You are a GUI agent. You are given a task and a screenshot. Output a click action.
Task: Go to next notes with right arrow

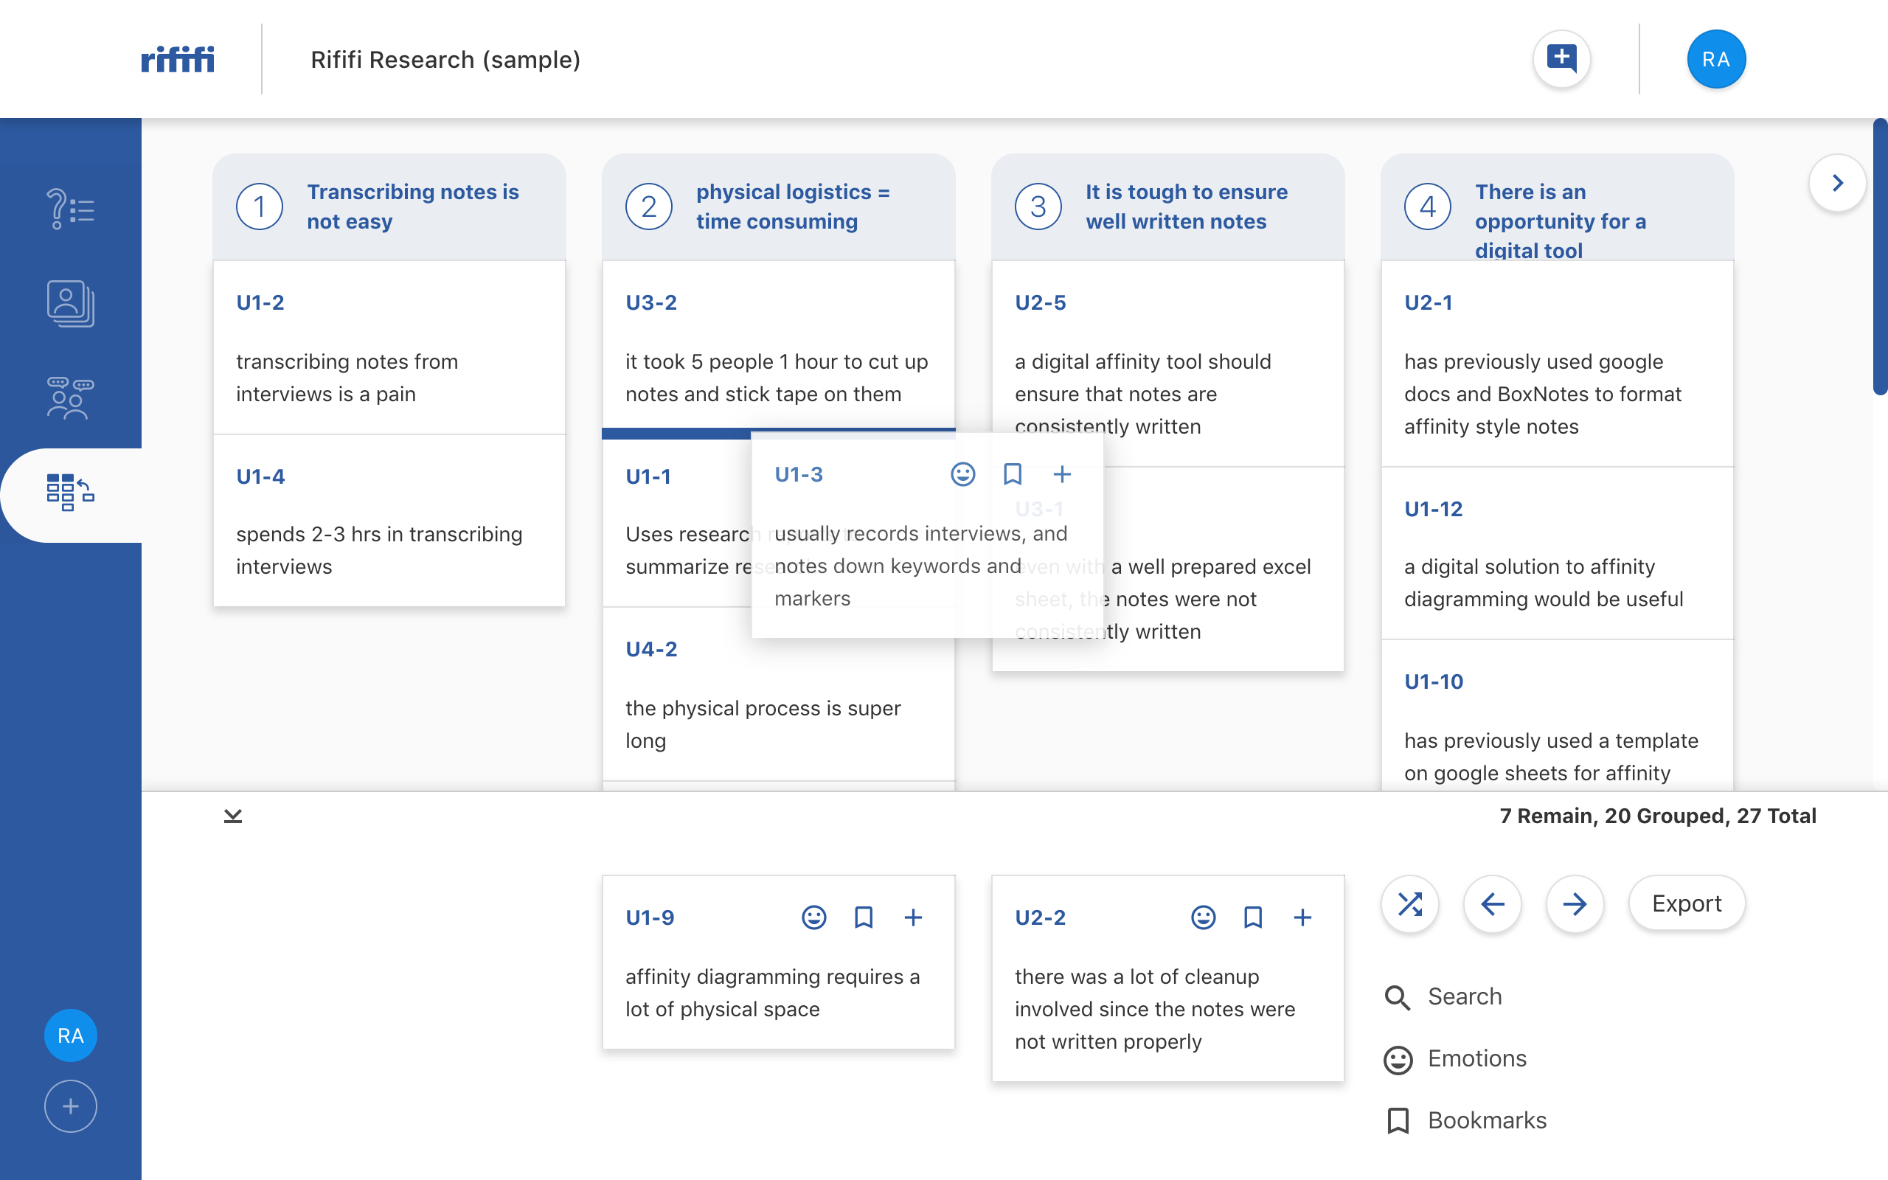[x=1575, y=903]
